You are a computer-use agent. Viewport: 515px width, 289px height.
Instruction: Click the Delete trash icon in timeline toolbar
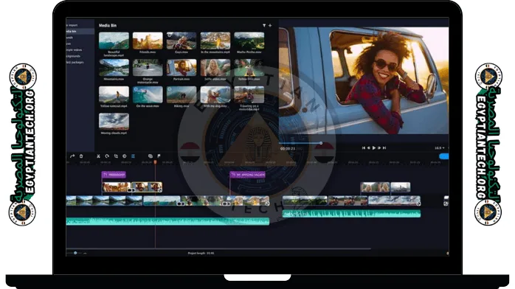coord(81,156)
